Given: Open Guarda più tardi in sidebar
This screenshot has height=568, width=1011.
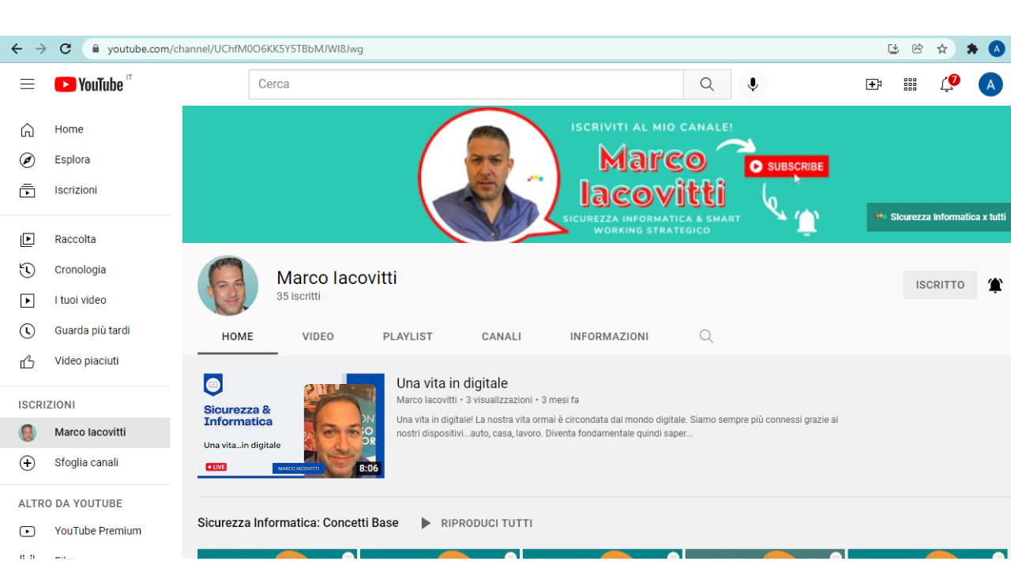Looking at the screenshot, I should point(85,331).
